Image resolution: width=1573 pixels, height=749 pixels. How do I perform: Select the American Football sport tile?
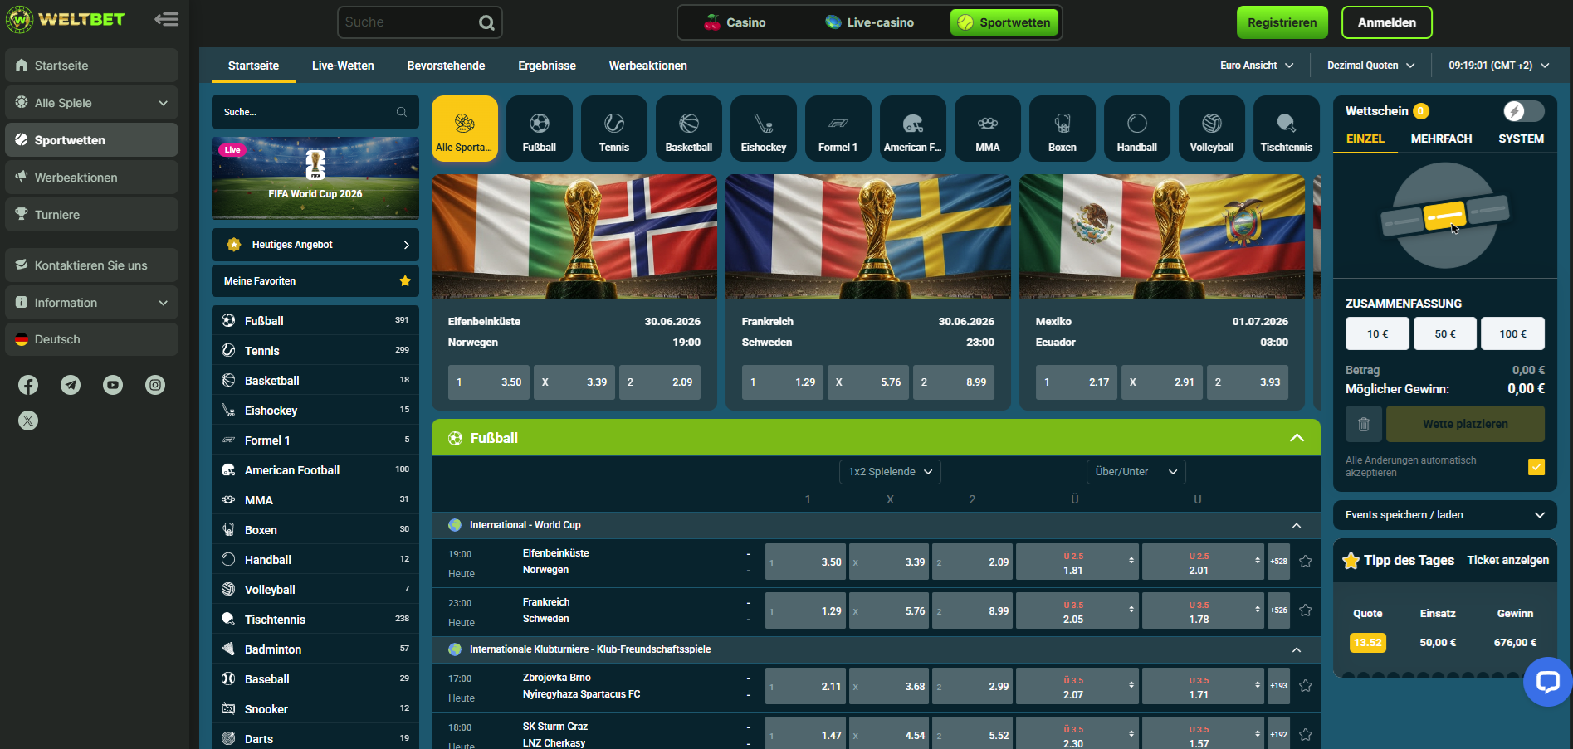913,129
